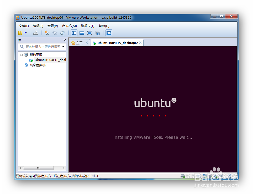
Task: Switch to the 主页 home tab
Action: (x=79, y=43)
